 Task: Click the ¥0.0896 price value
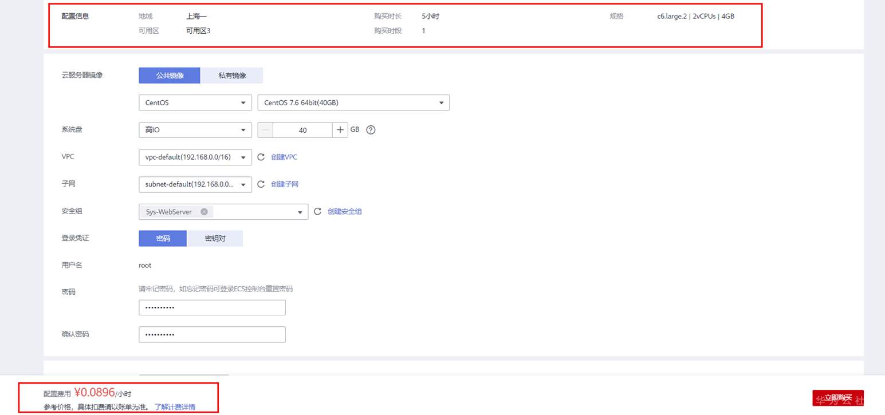[95, 392]
